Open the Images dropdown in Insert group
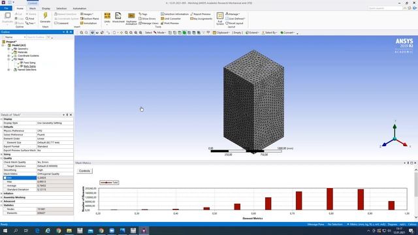The width and height of the screenshot is (418, 235). [x=87, y=14]
